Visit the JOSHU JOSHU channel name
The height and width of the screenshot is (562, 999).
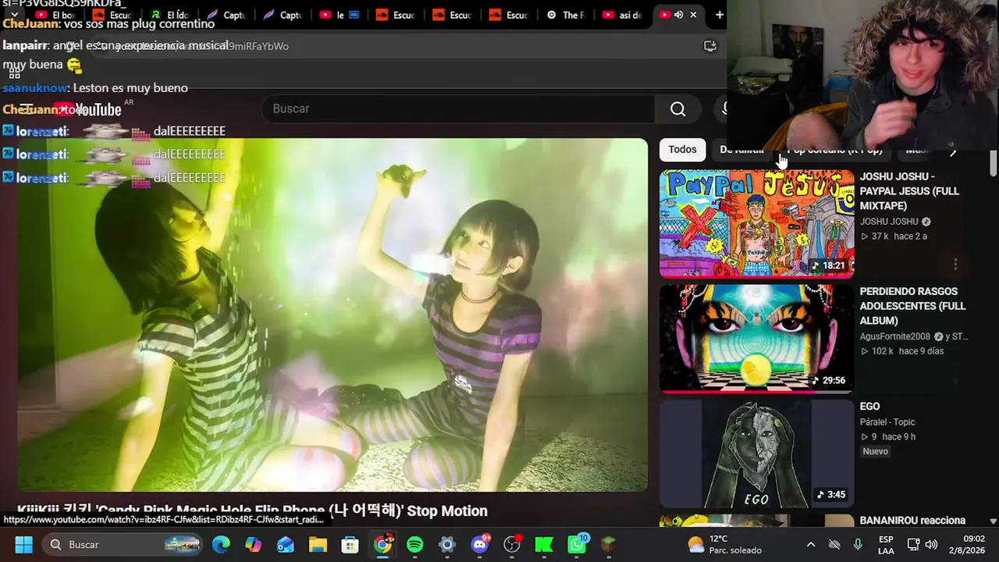889,222
